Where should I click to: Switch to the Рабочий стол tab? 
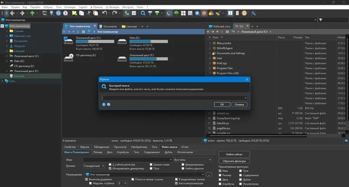pyautogui.click(x=219, y=27)
